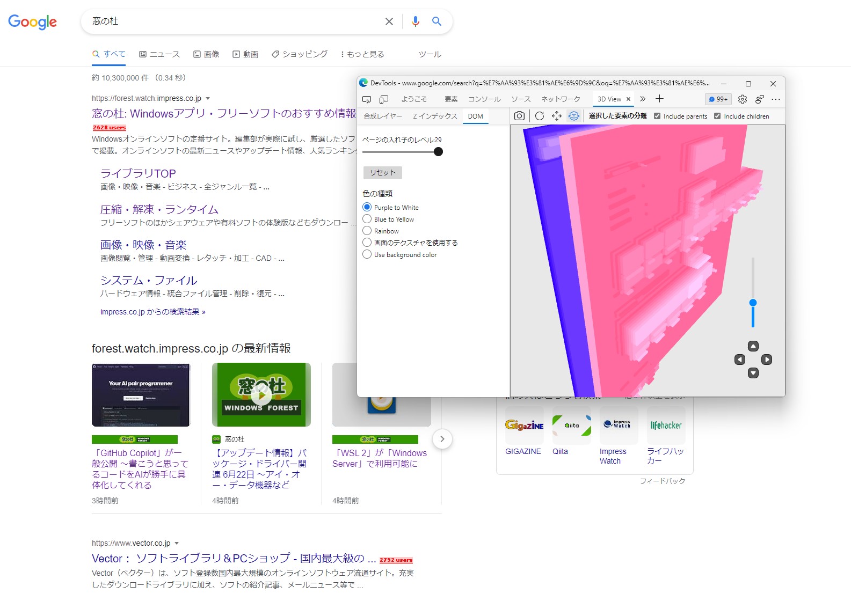Click the reload 3D view refresh icon
Viewport: 851px width, 601px height.
click(x=540, y=116)
